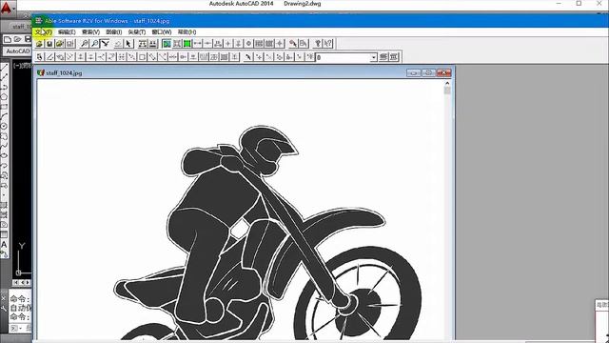Click the question mark help icon

point(318,44)
